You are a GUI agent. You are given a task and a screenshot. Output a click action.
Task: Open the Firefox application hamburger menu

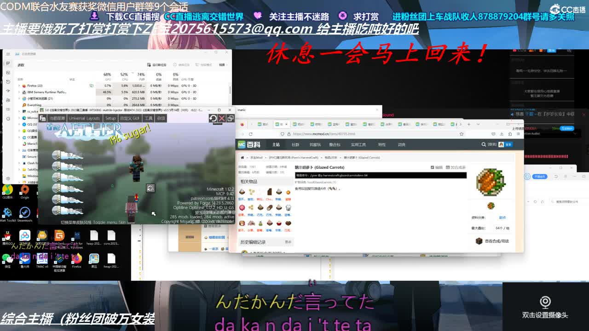518,134
